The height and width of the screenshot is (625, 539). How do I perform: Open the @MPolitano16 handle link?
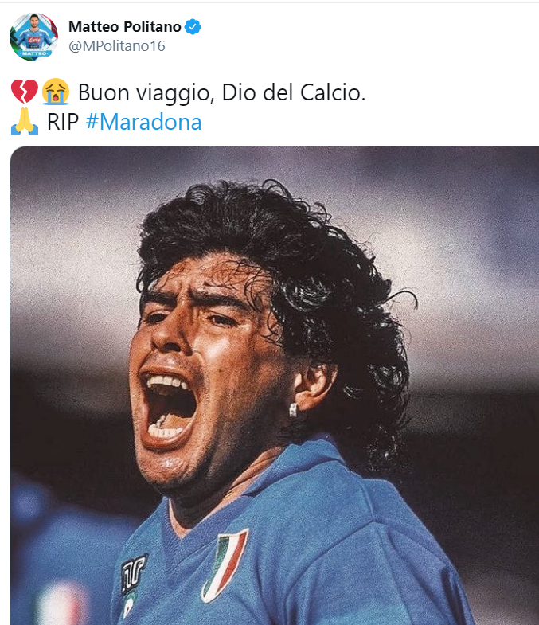pos(117,46)
